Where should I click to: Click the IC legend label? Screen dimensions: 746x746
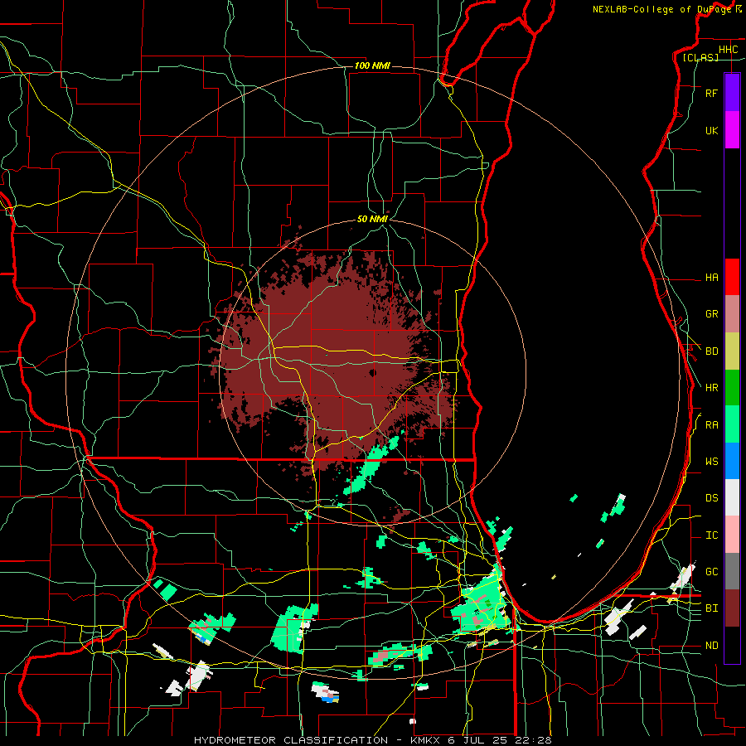[711, 535]
